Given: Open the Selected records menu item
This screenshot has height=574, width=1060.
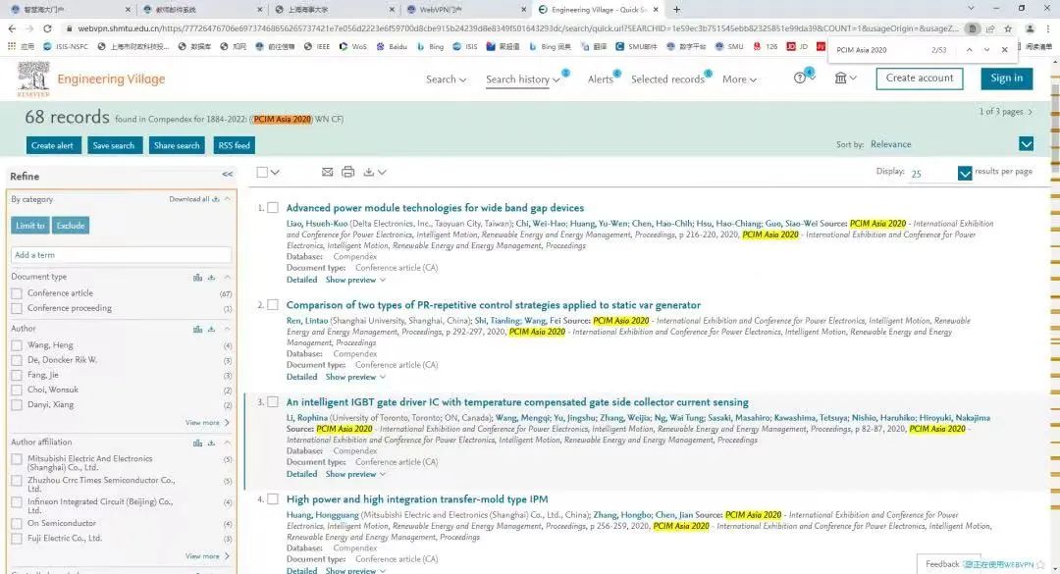Looking at the screenshot, I should pos(667,79).
